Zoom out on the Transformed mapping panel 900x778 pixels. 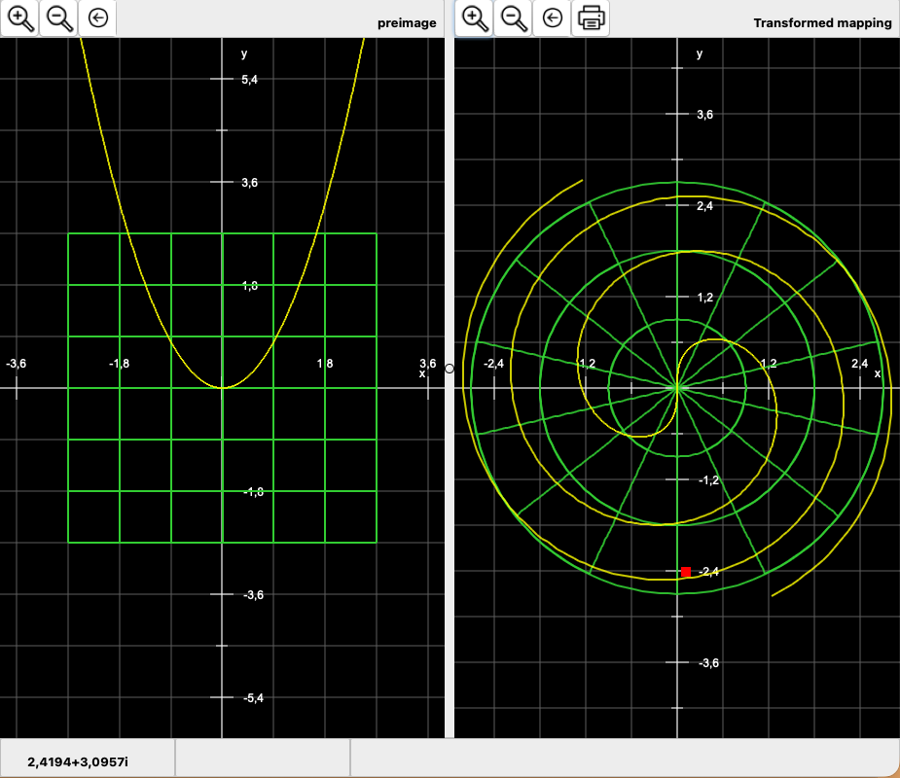pos(514,18)
